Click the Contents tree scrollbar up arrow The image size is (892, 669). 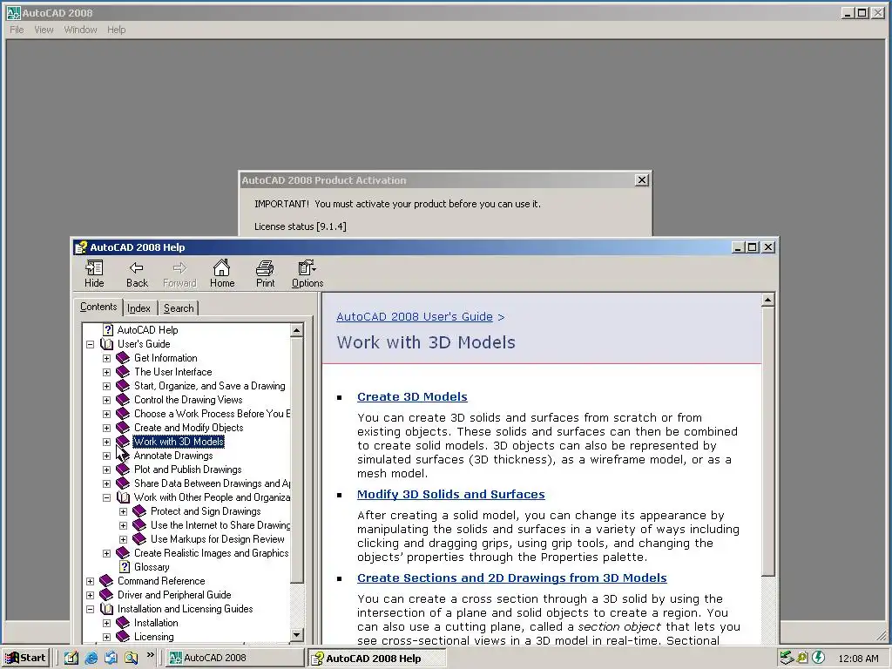pos(296,330)
